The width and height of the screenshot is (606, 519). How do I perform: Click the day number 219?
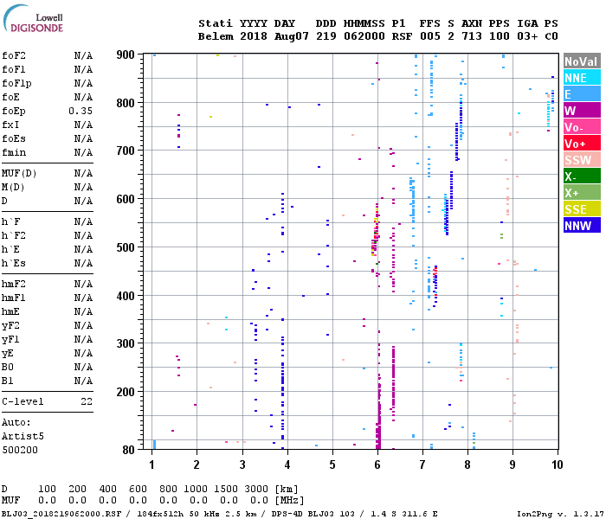coord(326,36)
